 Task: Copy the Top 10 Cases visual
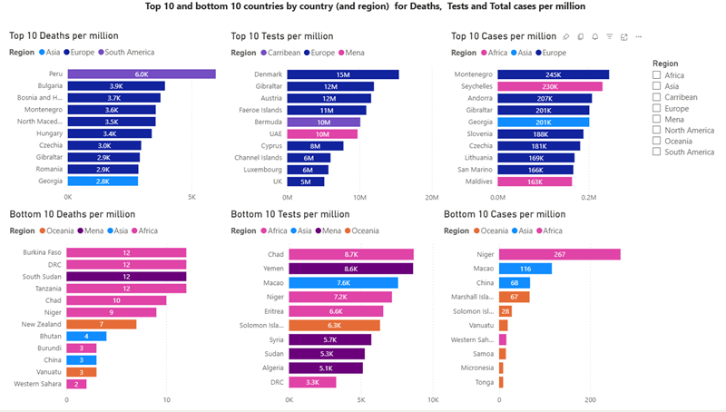581,37
